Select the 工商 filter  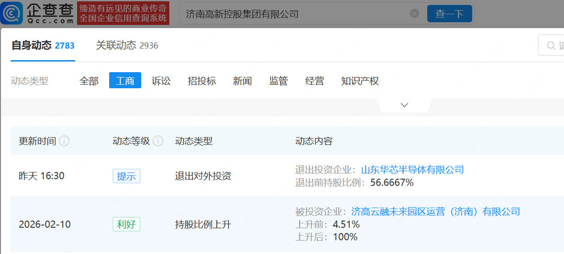[125, 81]
